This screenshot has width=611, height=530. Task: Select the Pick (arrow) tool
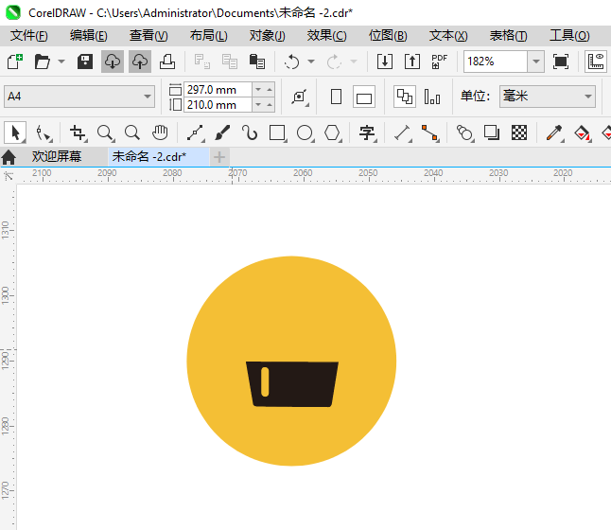coord(14,132)
